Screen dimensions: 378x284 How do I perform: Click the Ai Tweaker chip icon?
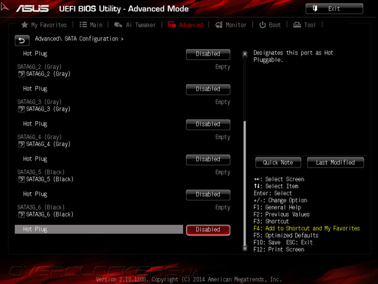click(118, 25)
